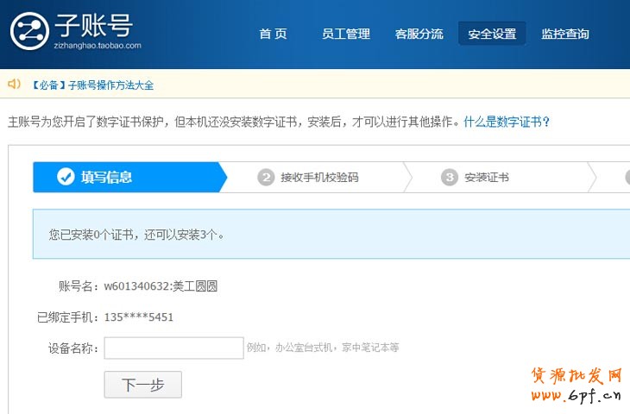Screen dimensions: 630x414
Task: Click account name w601340632:美工圆圆
Action: [161, 286]
